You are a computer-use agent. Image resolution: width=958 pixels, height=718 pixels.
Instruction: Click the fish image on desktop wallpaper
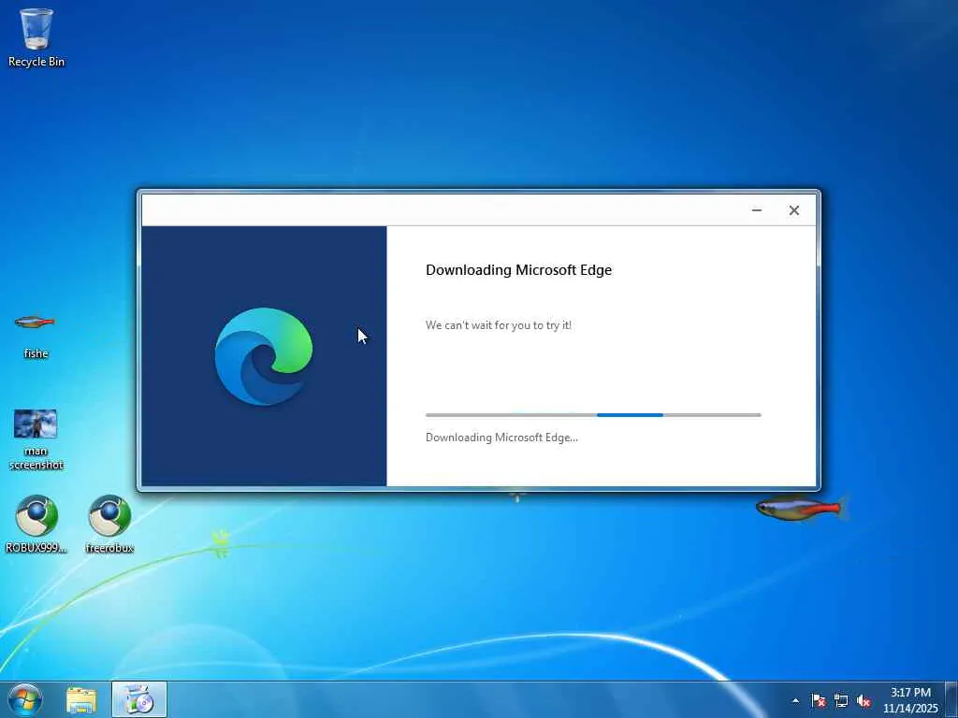click(801, 508)
